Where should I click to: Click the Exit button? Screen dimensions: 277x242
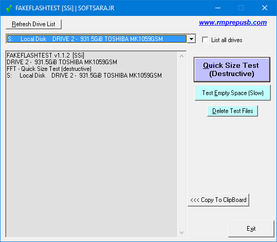(251, 229)
